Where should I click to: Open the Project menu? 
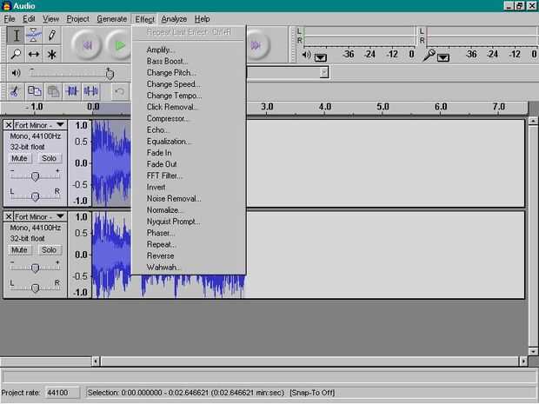(77, 19)
